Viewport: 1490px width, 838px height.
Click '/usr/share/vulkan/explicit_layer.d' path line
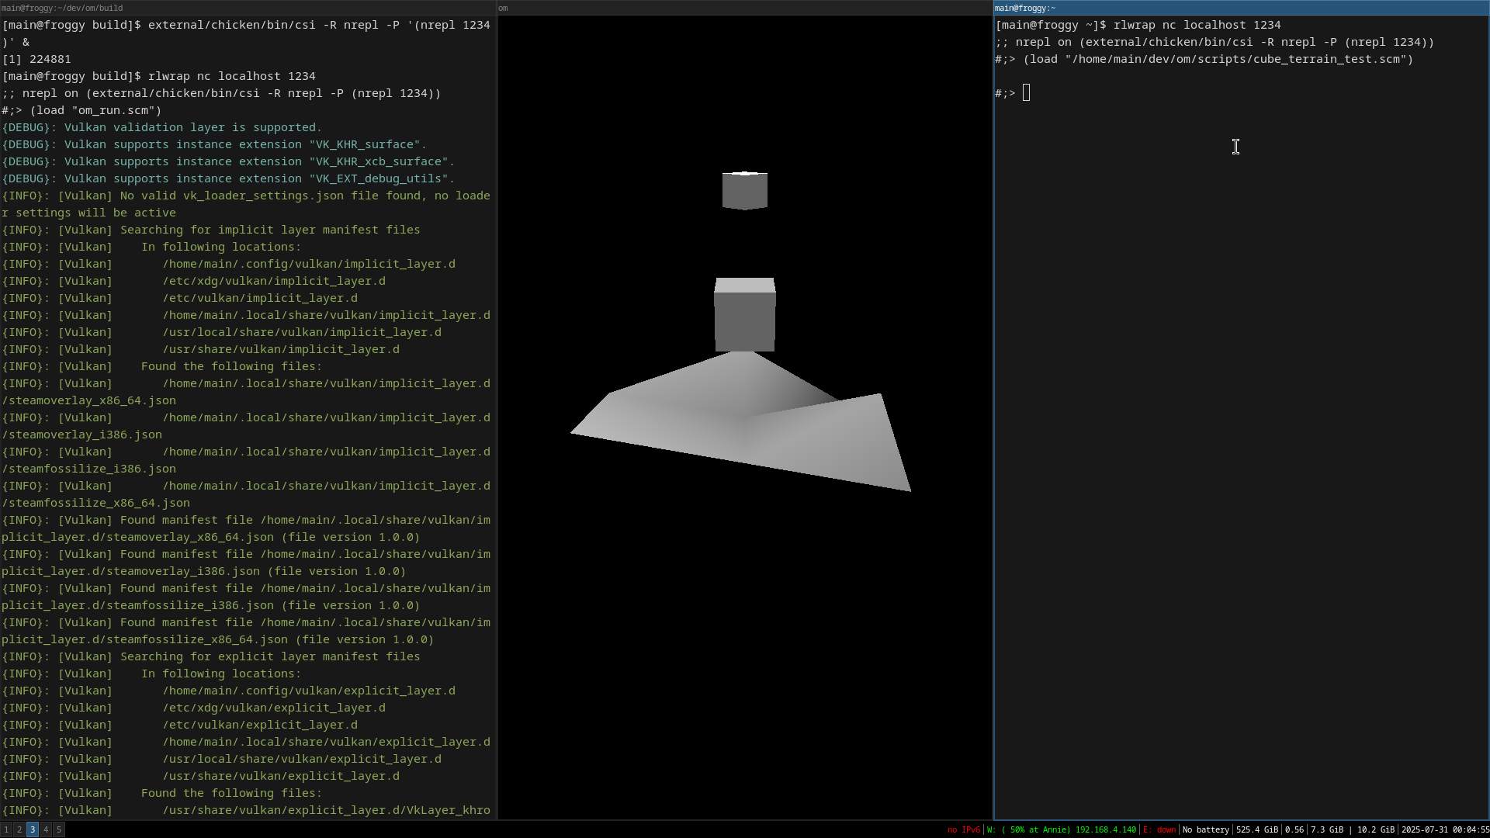[x=200, y=776]
